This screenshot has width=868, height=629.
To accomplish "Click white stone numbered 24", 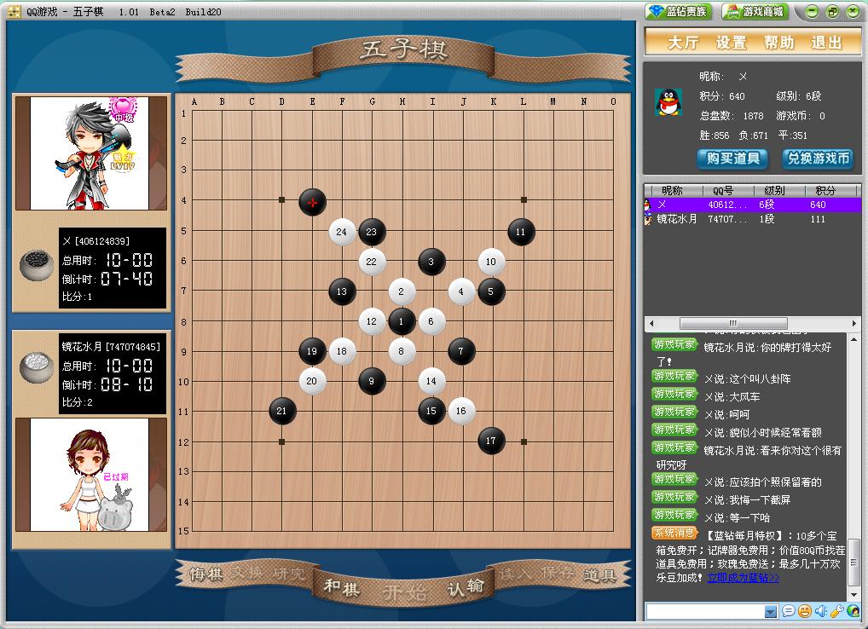I will pos(342,232).
